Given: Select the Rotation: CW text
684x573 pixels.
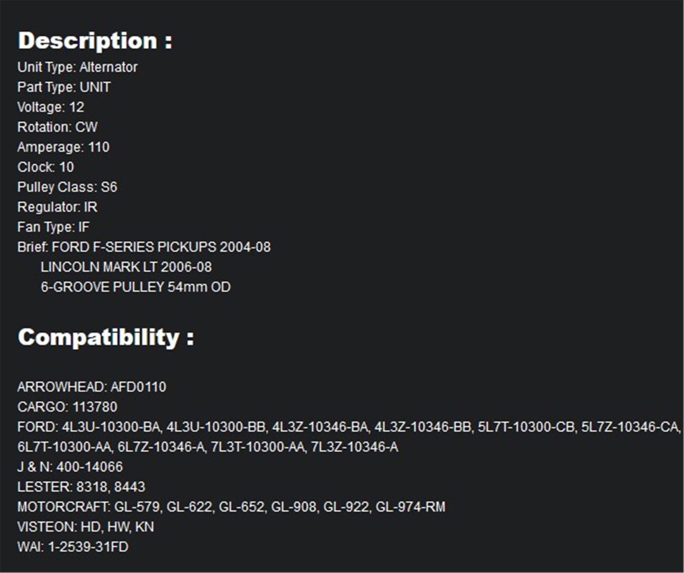Looking at the screenshot, I should [57, 127].
